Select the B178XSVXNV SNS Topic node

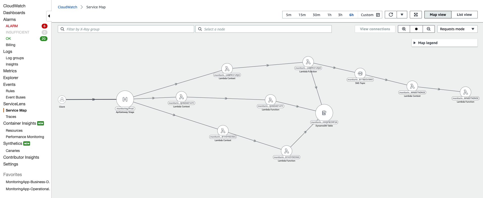click(360, 74)
